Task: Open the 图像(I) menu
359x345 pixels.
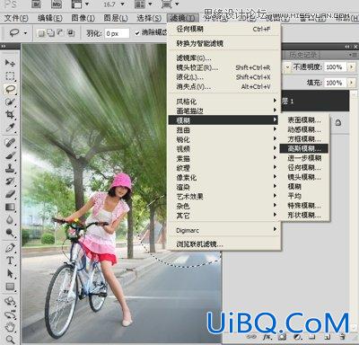Action: pyautogui.click(x=83, y=18)
